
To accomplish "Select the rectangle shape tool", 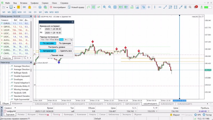I will point(175,7).
